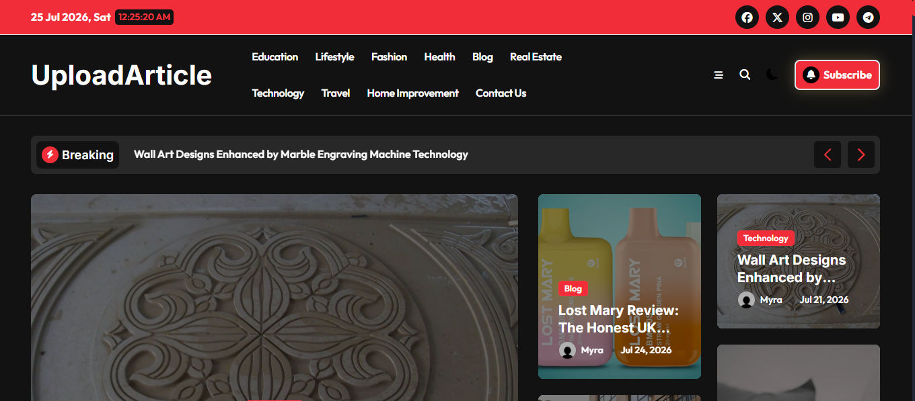Click the author avatar on Lost Mary card
The width and height of the screenshot is (915, 401).
[567, 350]
